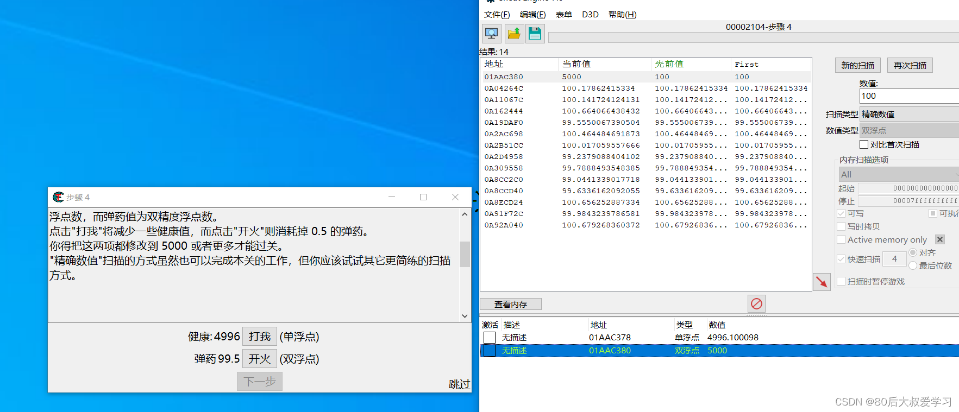This screenshot has width=959, height=412.
Task: Select result row 0A8ECD24
Action: pos(646,202)
